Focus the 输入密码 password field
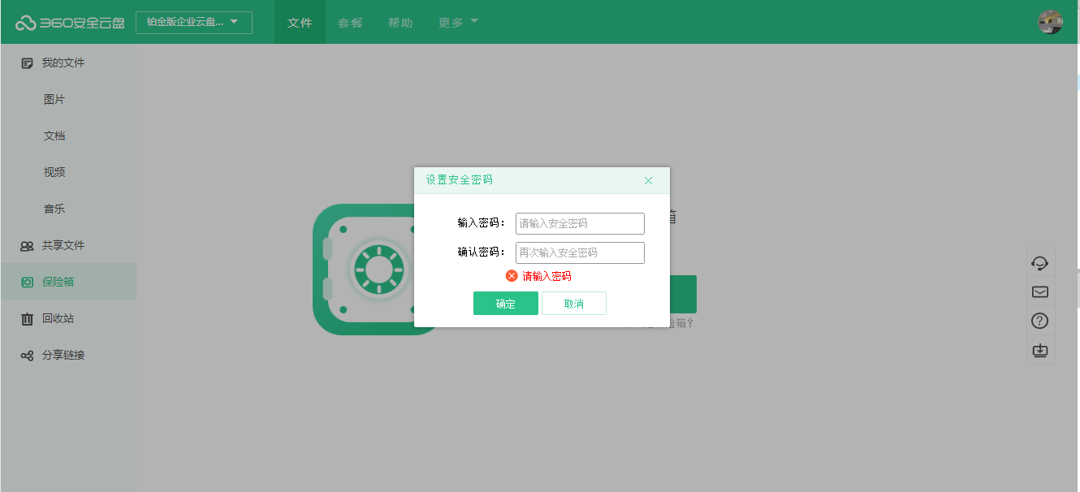 tap(580, 223)
